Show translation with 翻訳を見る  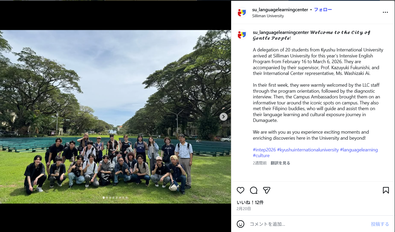tap(280, 163)
